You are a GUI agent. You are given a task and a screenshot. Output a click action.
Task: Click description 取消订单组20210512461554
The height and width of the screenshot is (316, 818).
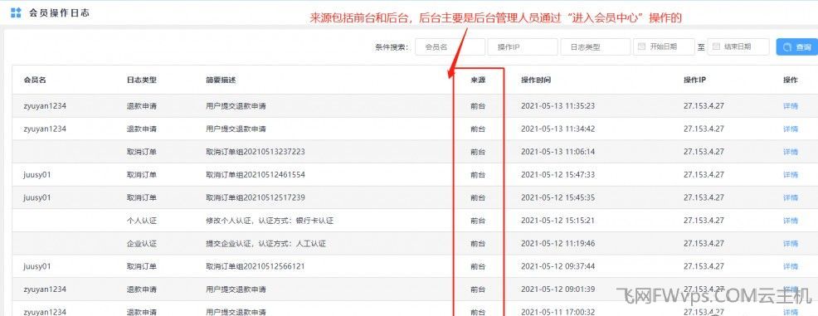point(255,175)
